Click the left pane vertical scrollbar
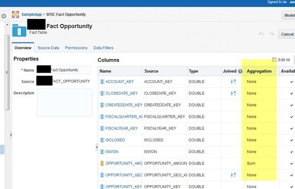The image size is (295, 189). click(7, 73)
